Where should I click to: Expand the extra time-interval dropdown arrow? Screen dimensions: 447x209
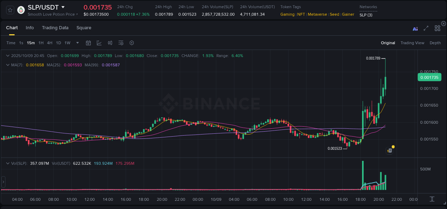click(77, 43)
